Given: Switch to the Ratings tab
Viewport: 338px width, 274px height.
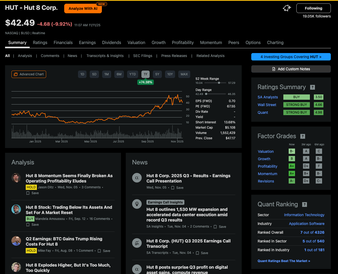Looking at the screenshot, I should tap(40, 42).
